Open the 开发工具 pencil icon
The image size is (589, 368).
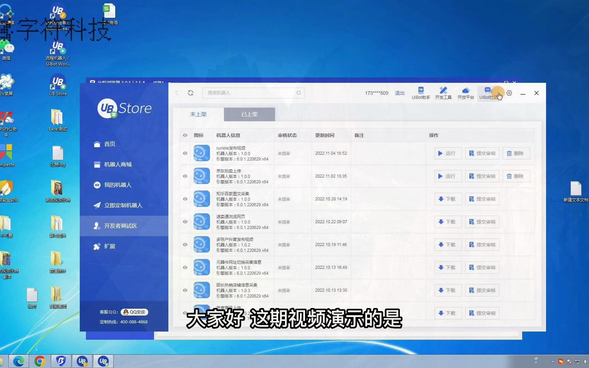[443, 93]
